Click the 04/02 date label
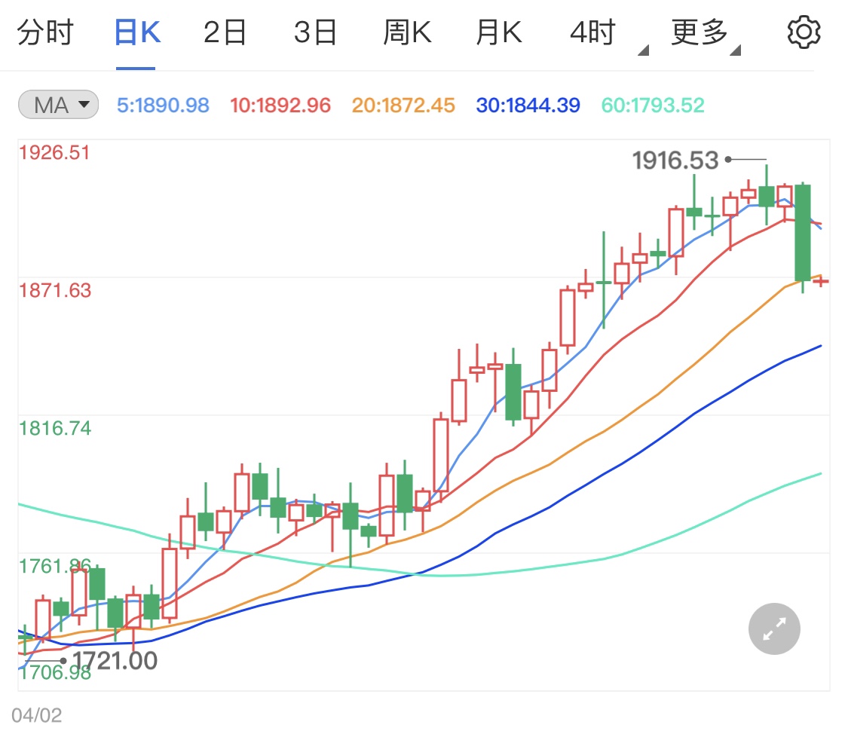Screen dimensions: 848x737 (37, 715)
